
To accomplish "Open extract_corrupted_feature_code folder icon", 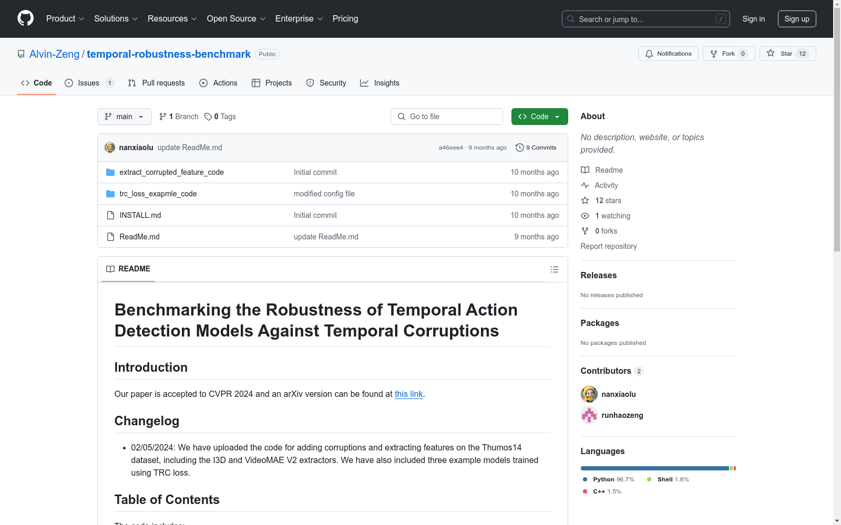I will (110, 172).
